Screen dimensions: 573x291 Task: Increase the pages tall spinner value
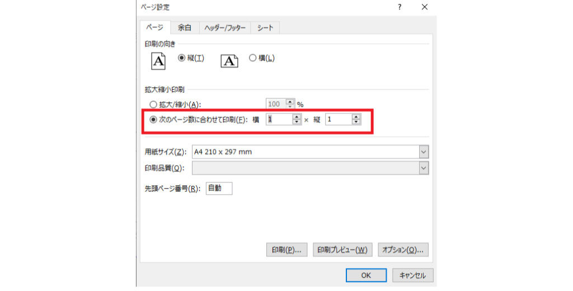[x=356, y=116]
